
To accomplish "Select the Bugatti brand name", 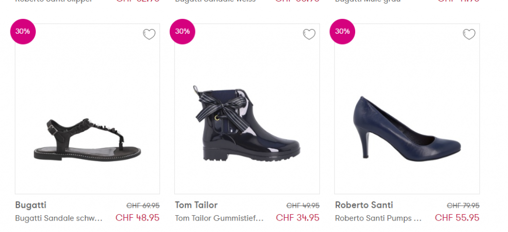I will [x=31, y=205].
